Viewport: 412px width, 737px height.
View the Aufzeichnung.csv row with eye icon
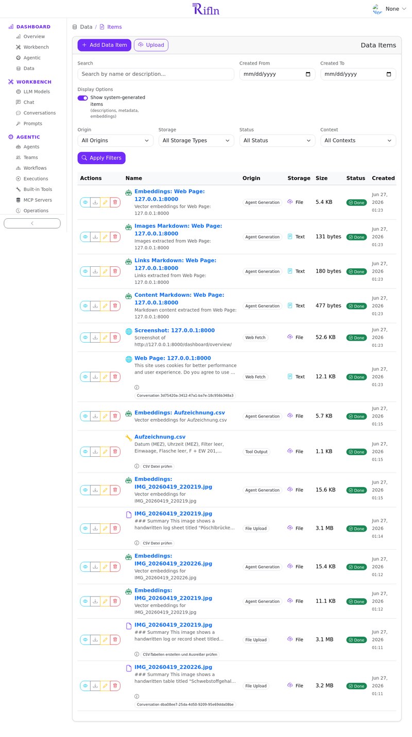coord(85,452)
